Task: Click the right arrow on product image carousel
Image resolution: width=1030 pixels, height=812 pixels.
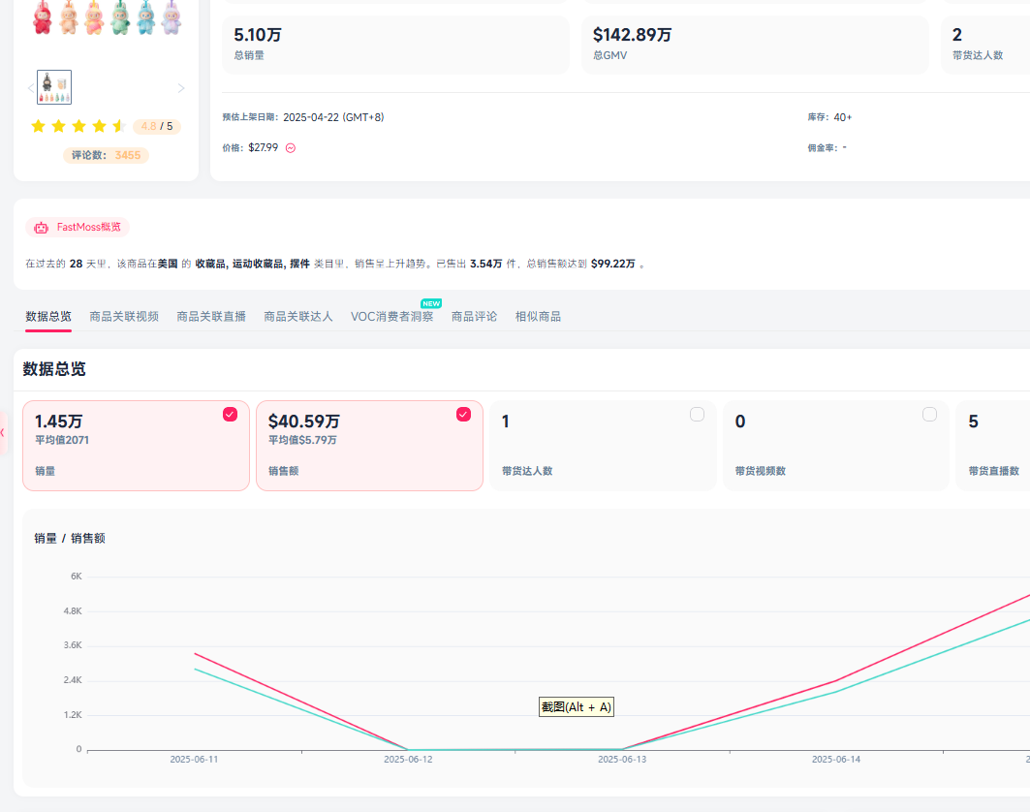Action: tap(180, 87)
